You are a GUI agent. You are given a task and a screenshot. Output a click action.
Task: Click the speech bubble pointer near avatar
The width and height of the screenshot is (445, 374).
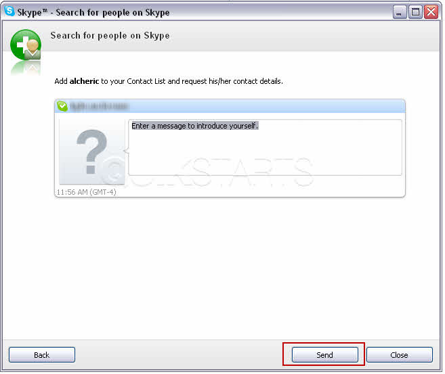[126, 151]
